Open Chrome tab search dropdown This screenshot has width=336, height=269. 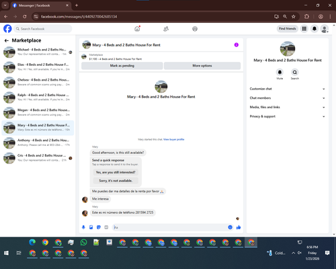coord(5,5)
